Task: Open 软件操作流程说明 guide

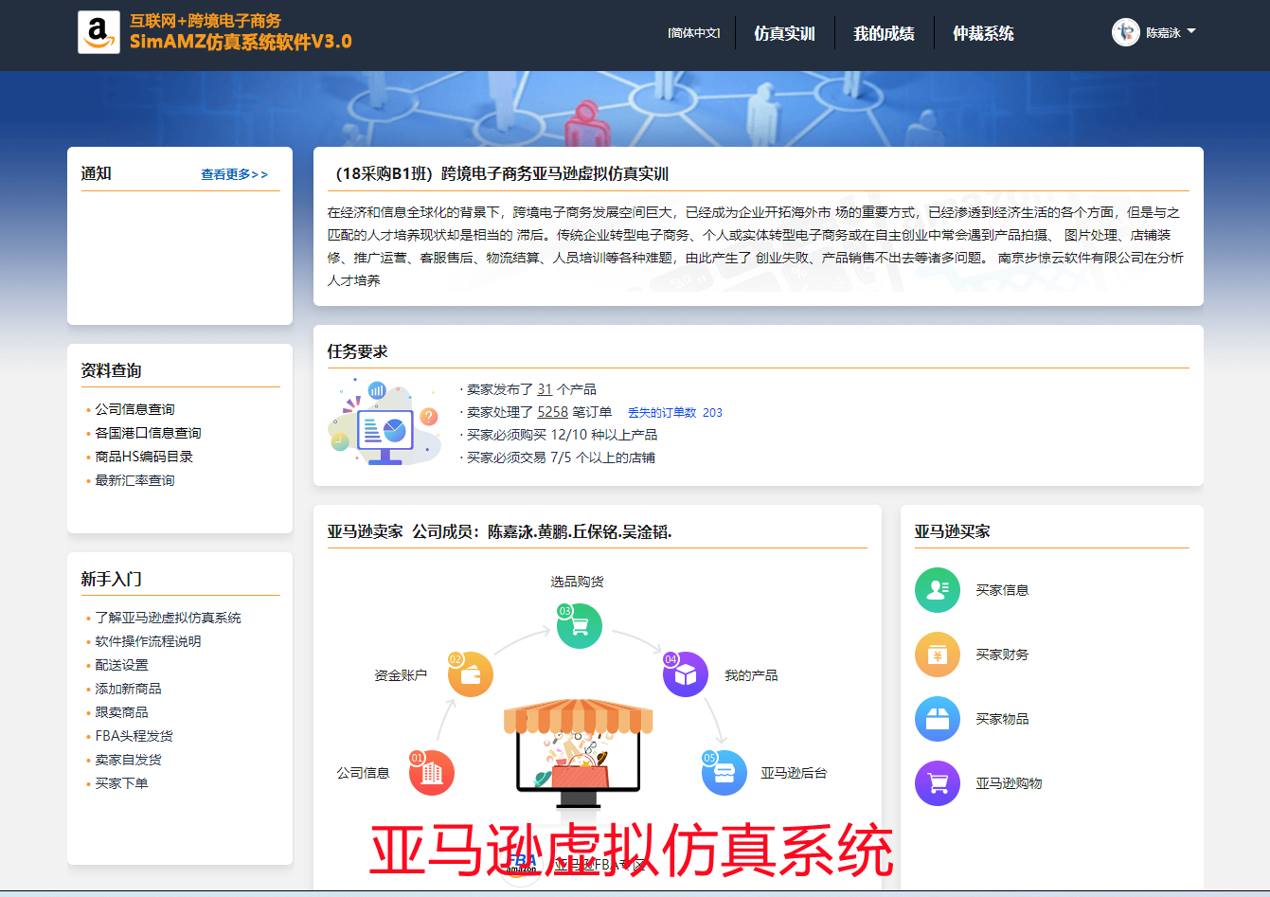Action: (x=148, y=641)
